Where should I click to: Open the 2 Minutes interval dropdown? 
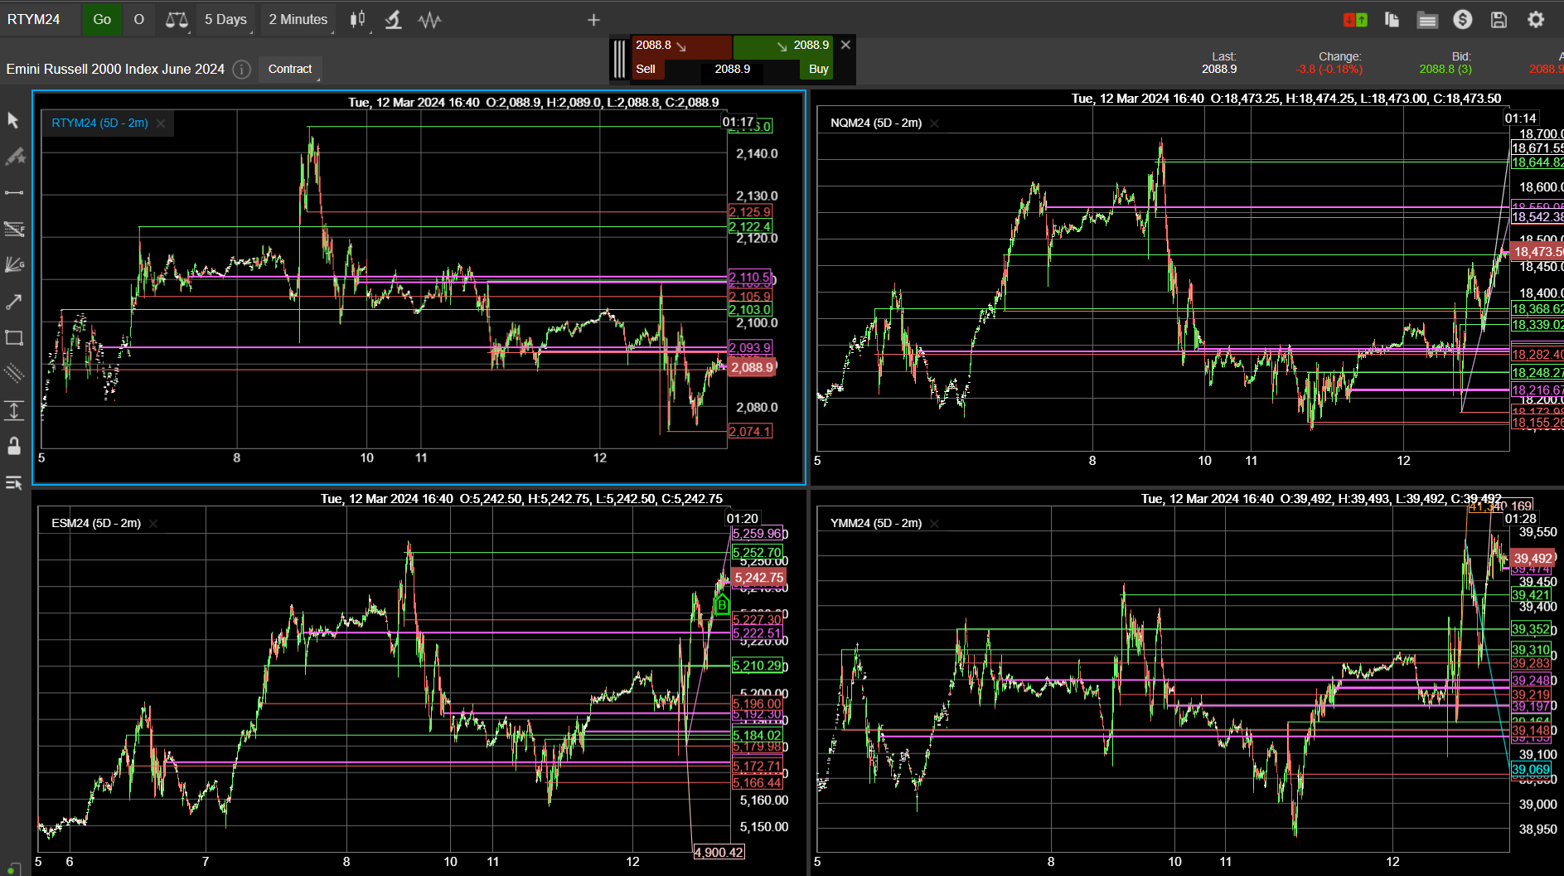coord(298,19)
